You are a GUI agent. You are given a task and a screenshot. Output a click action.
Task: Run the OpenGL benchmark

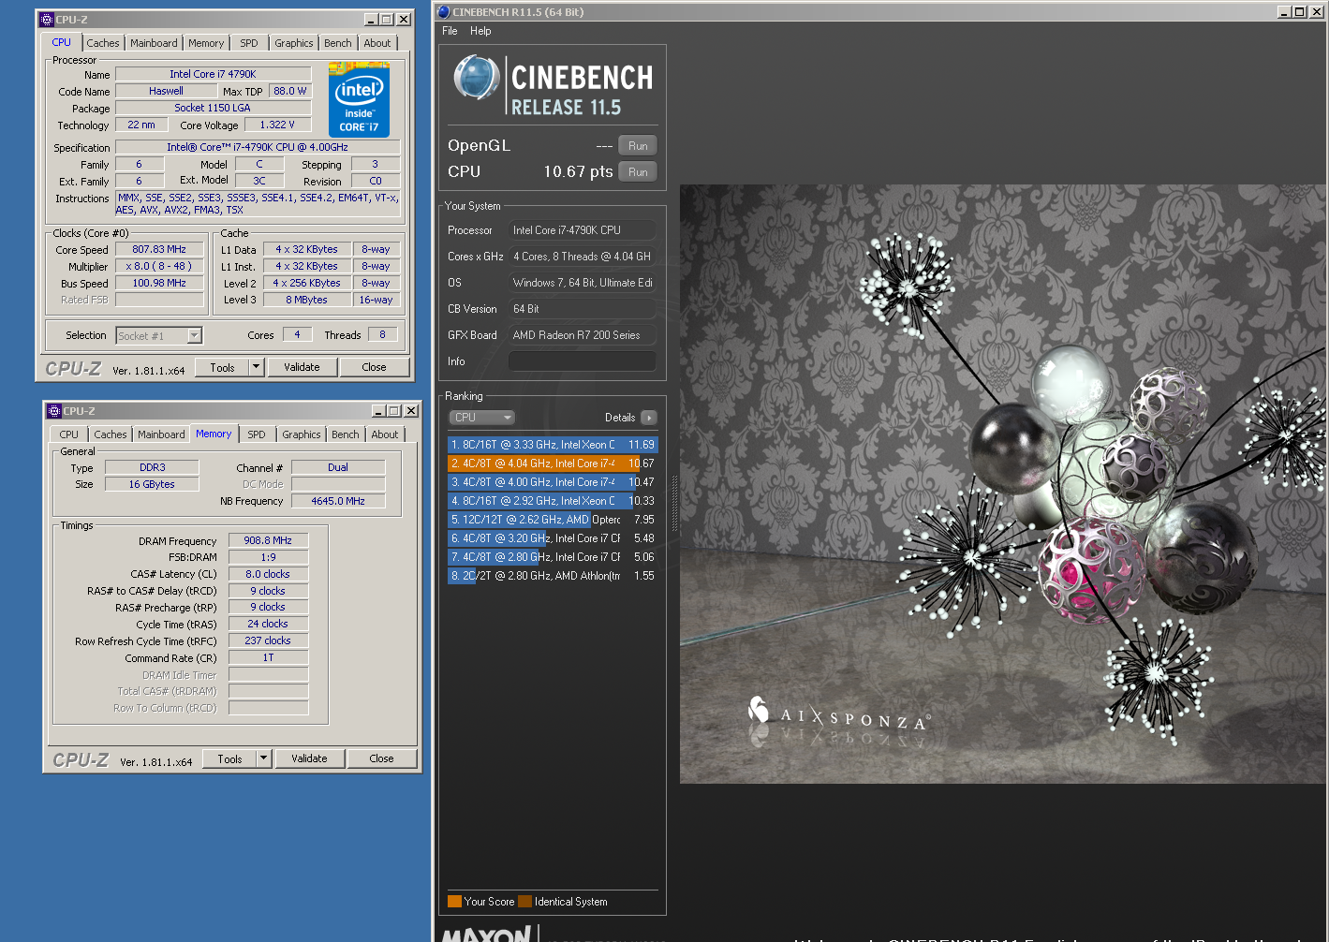coord(638,146)
